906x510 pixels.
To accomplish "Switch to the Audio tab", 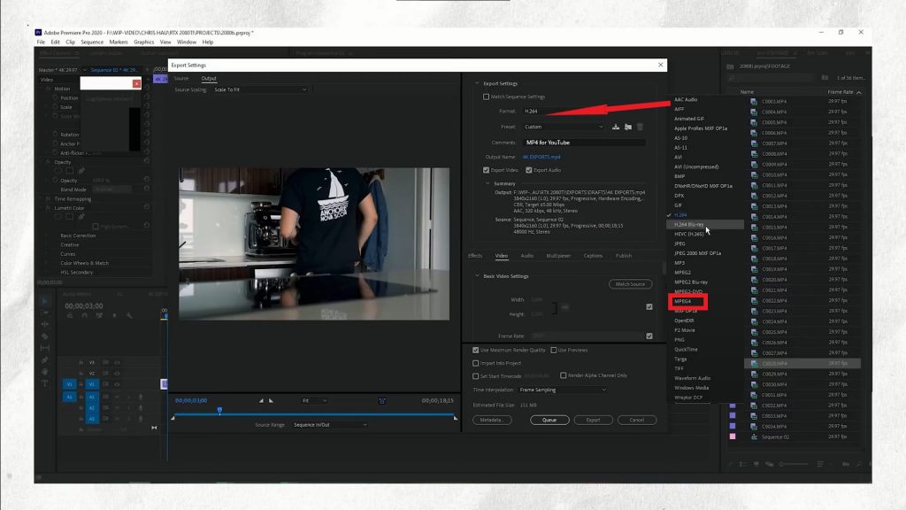I will click(527, 256).
